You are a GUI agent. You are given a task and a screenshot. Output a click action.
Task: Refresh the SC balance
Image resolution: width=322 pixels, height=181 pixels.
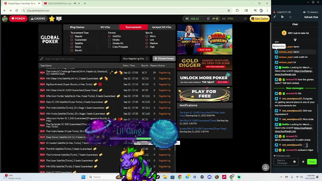[x=208, y=19]
